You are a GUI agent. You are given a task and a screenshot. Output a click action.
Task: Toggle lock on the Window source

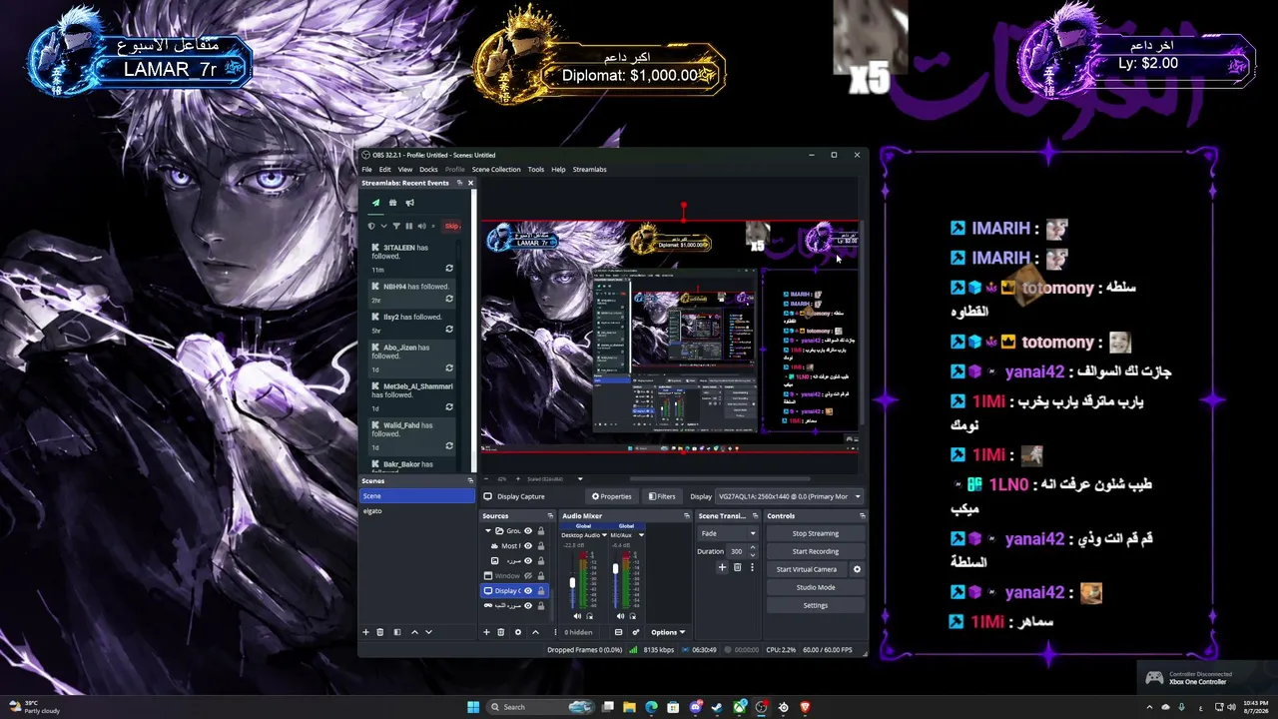tap(541, 576)
